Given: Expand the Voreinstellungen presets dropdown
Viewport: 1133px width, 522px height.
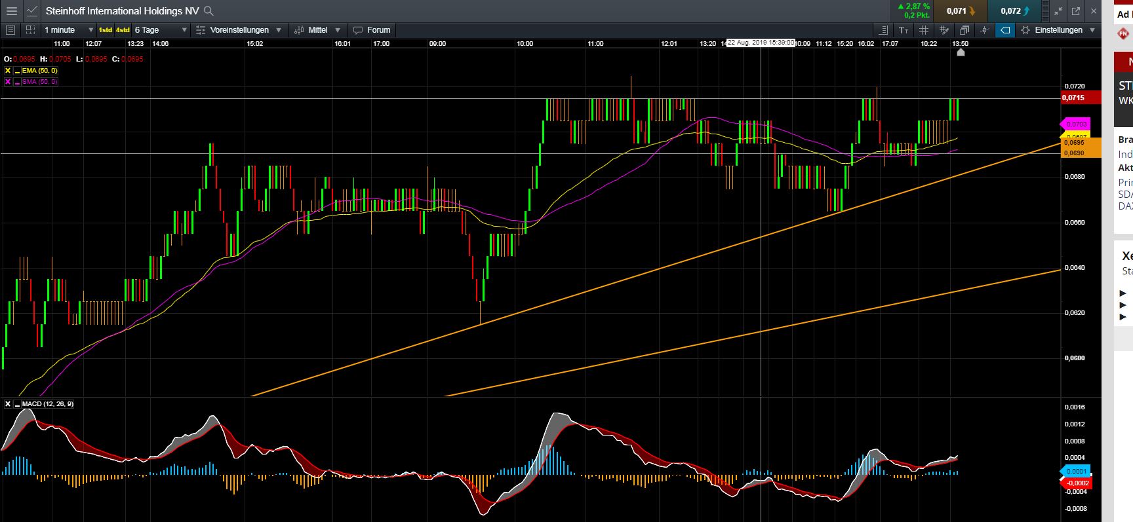Looking at the screenshot, I should pos(279,30).
